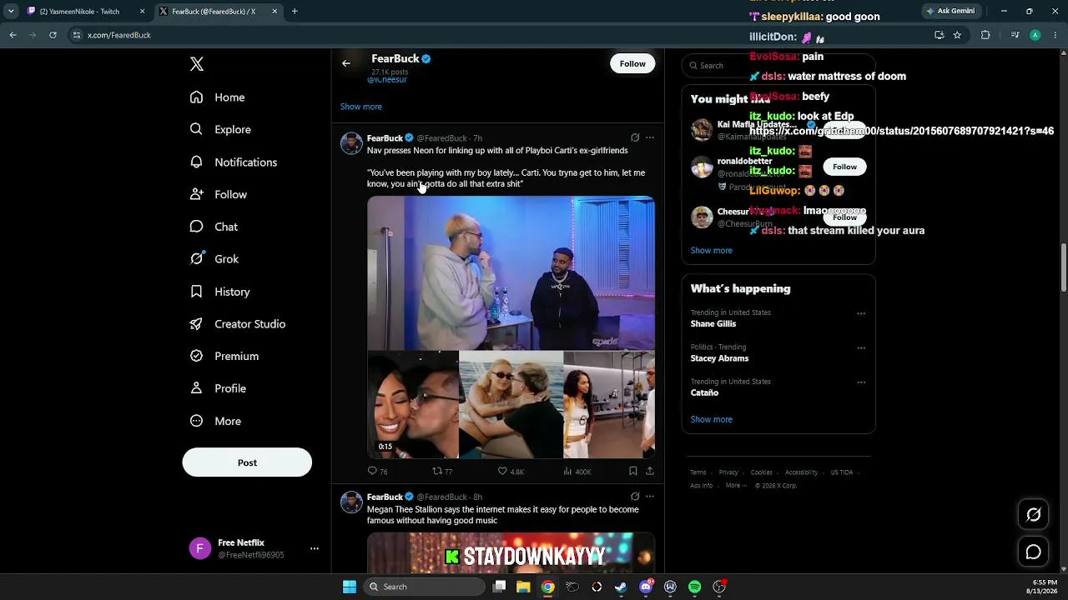Open more options on Megan Thee Stallion post
Image resolution: width=1068 pixels, height=600 pixels.
650,497
